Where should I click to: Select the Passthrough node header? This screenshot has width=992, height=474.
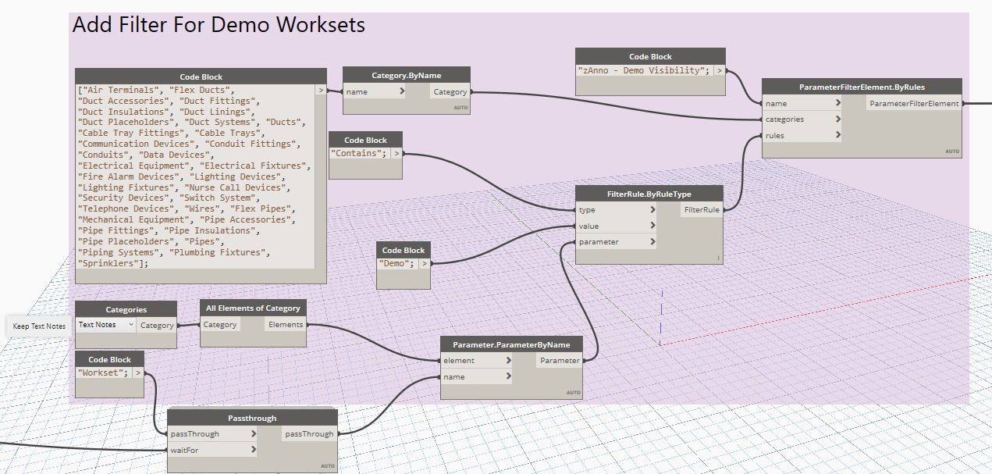pos(252,418)
